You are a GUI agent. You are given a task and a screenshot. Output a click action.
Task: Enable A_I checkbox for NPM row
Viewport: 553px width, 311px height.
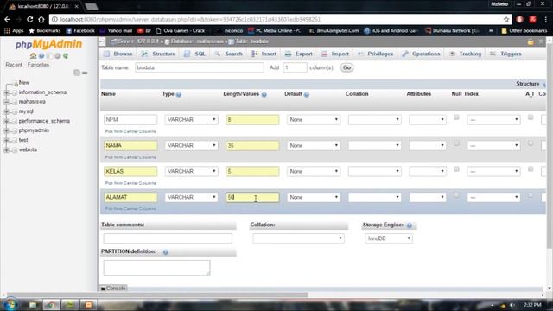tap(531, 117)
